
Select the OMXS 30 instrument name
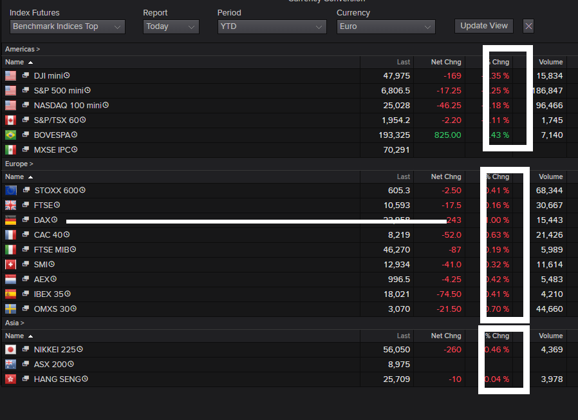pos(52,309)
